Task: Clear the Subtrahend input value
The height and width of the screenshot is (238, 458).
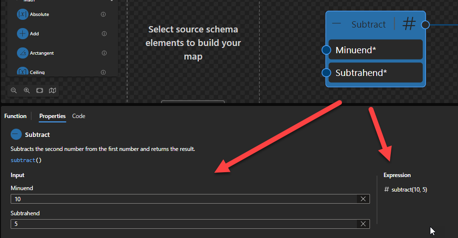Action: click(363, 223)
